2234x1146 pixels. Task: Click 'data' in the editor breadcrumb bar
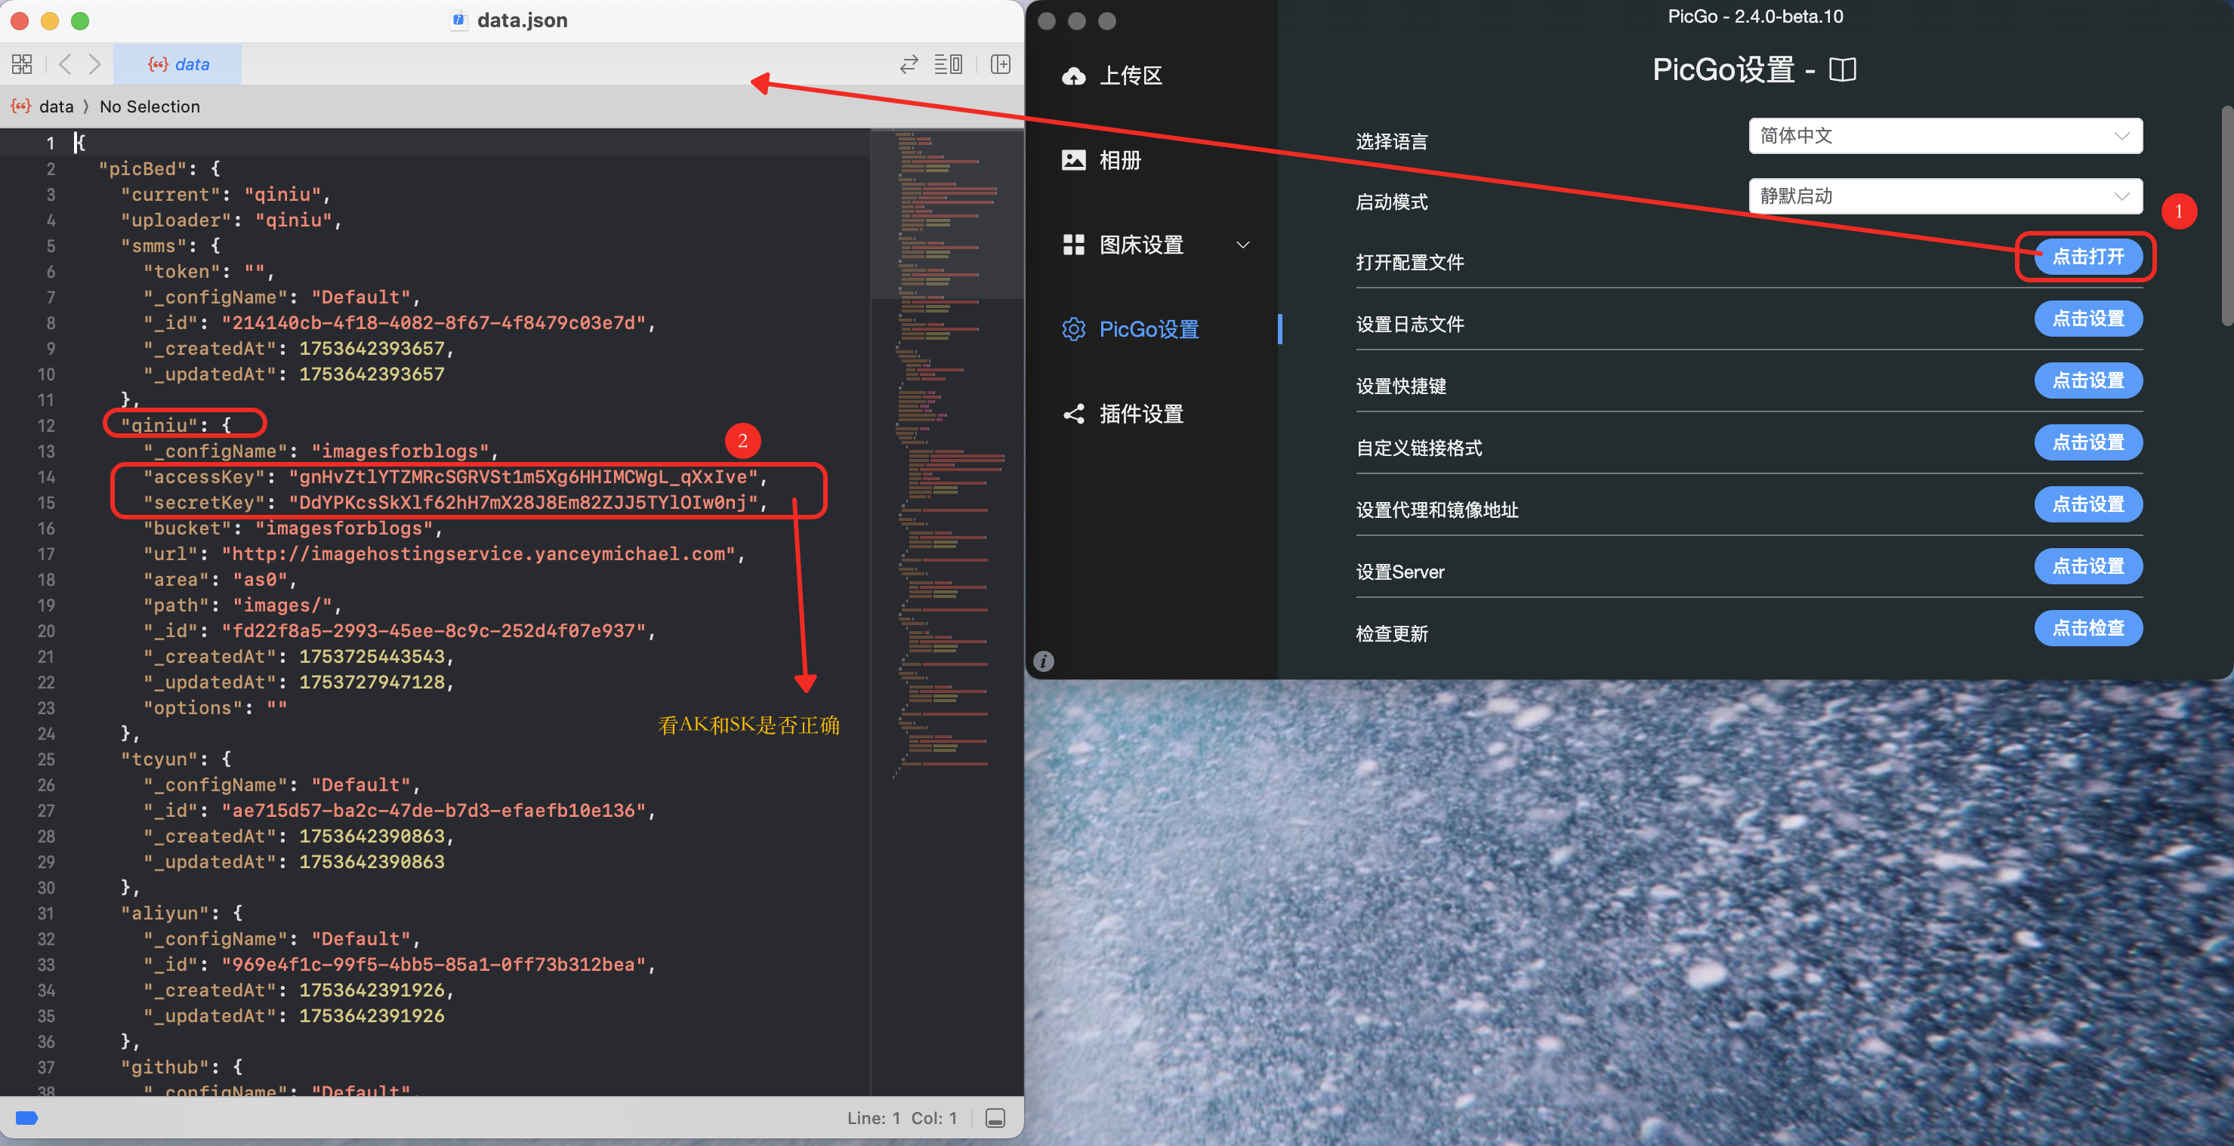tap(57, 106)
